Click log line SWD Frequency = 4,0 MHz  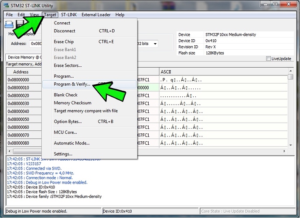coord(41,173)
